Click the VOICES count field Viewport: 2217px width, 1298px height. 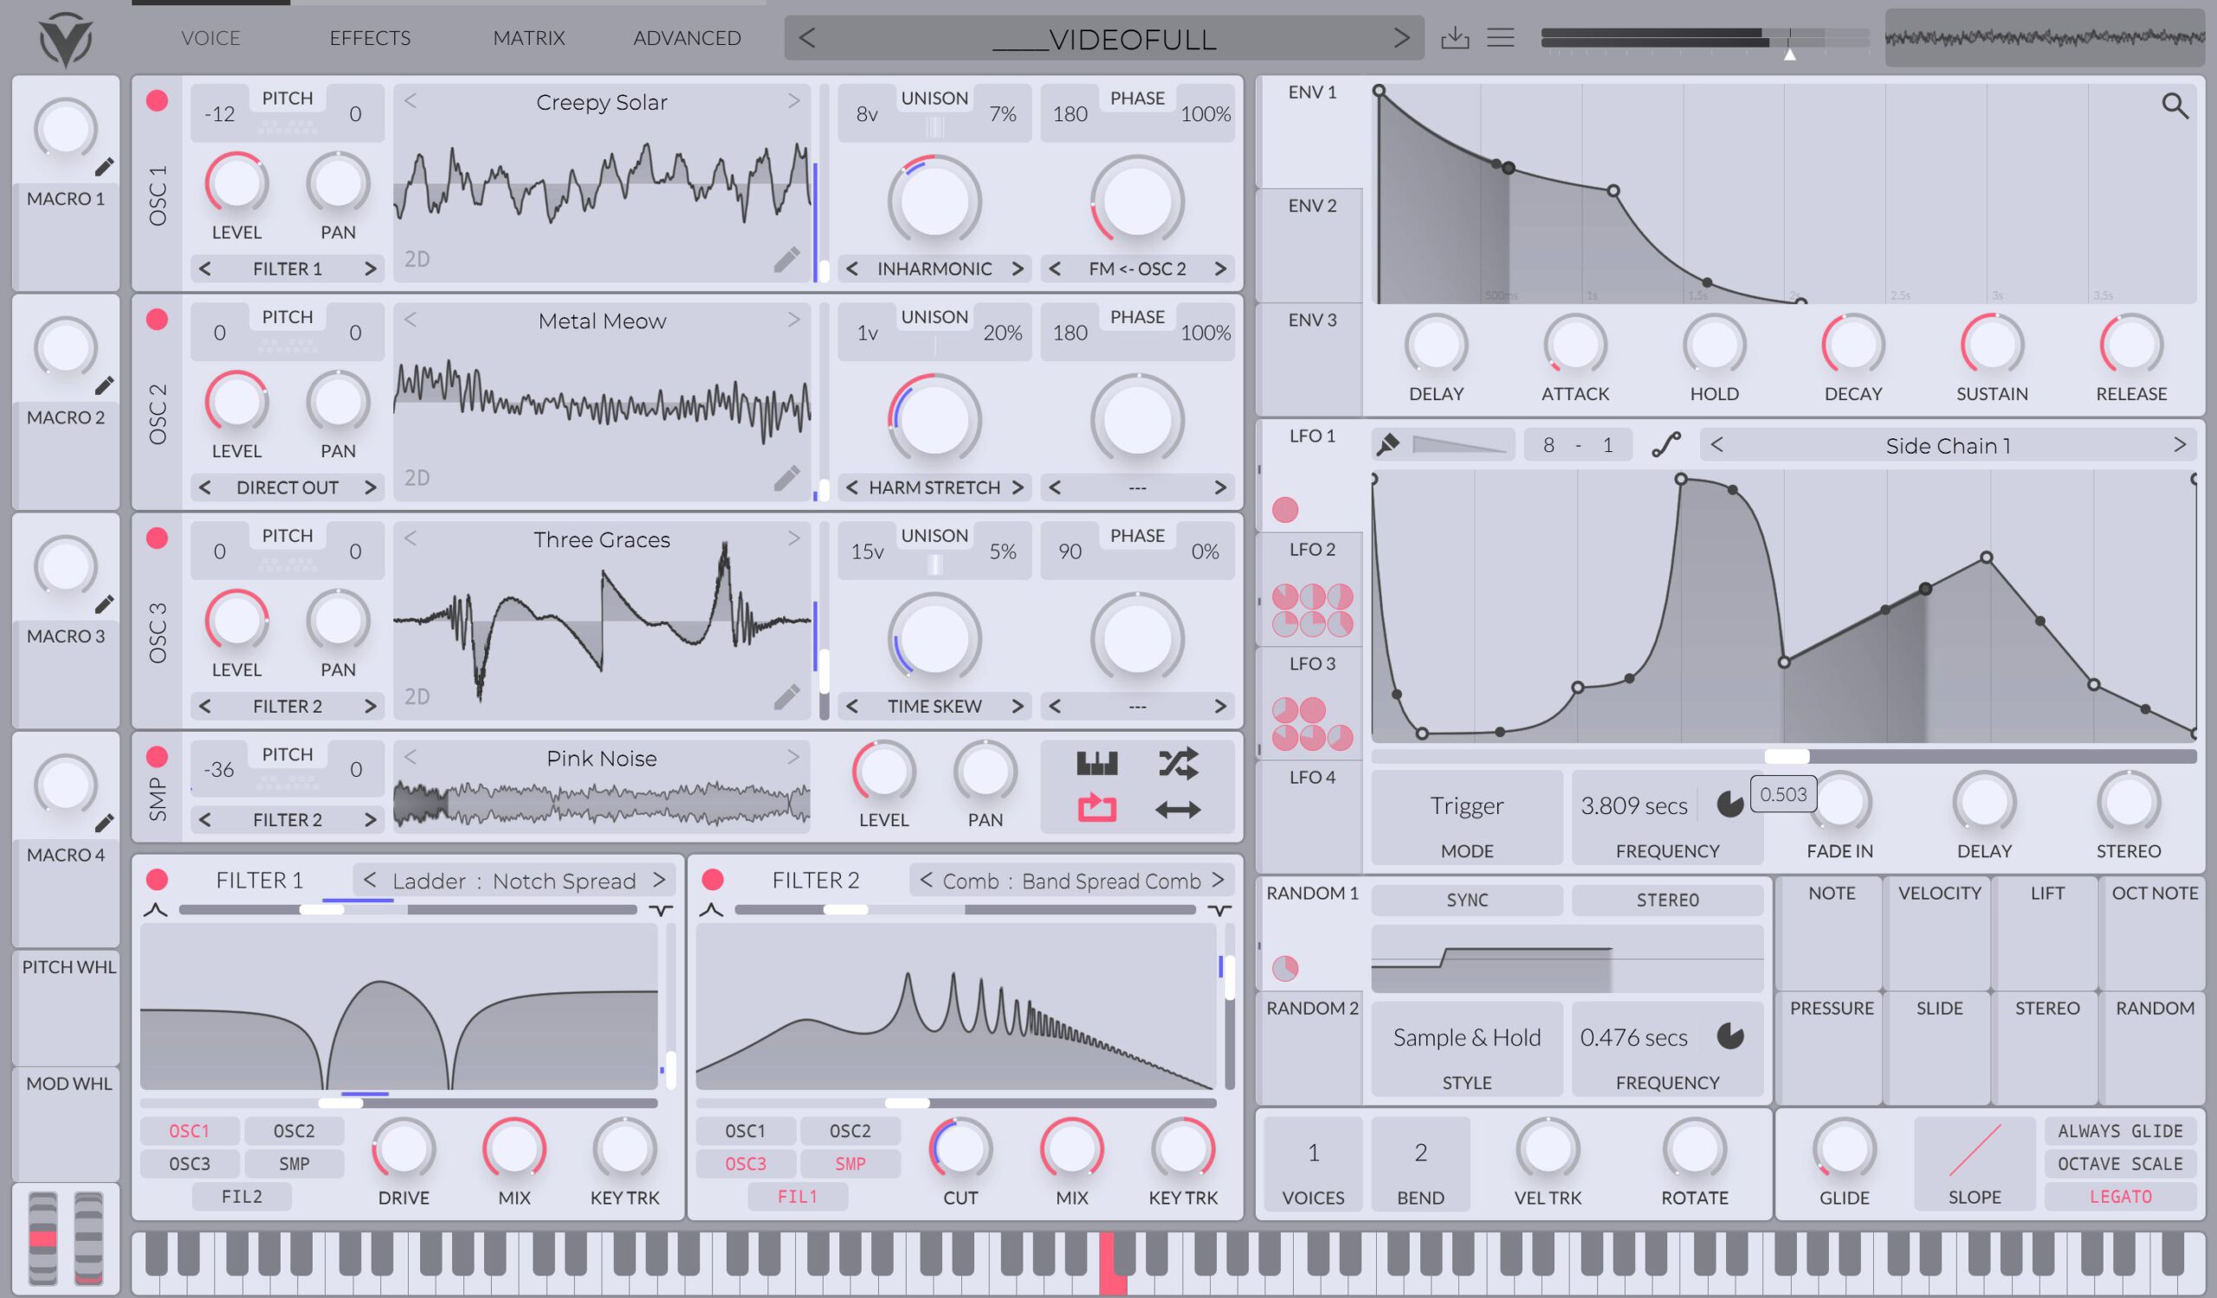1313,1164
